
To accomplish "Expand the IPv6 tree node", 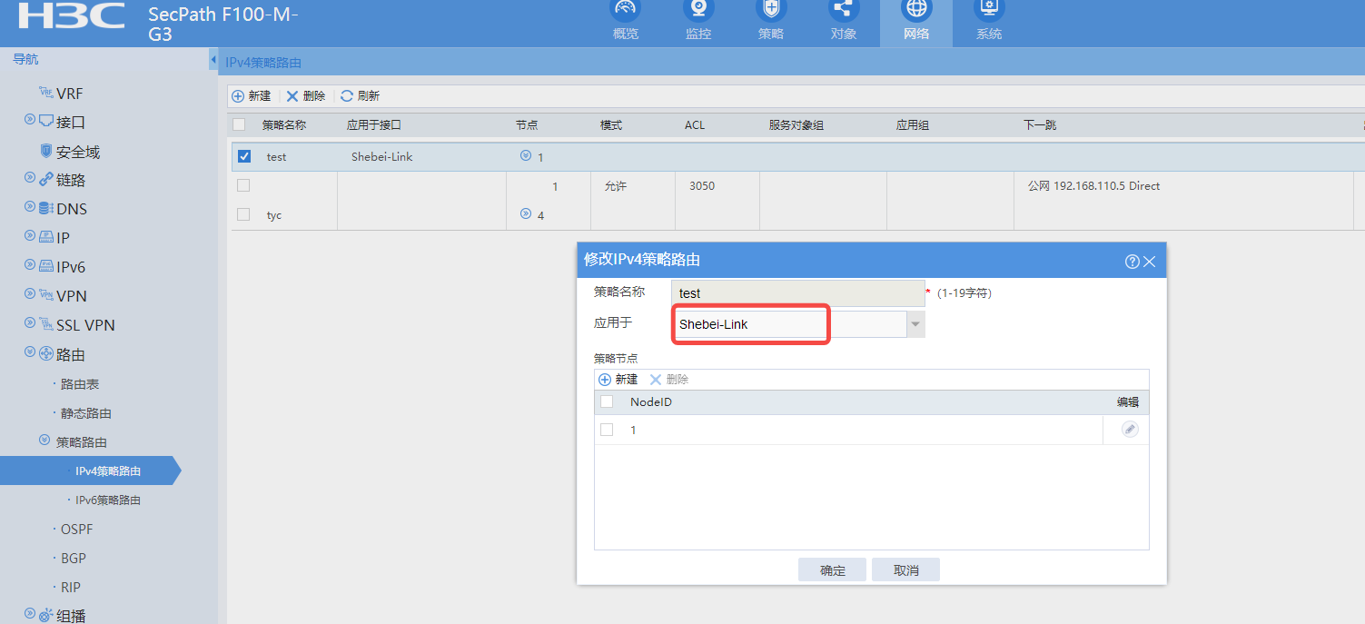I will pyautogui.click(x=30, y=265).
